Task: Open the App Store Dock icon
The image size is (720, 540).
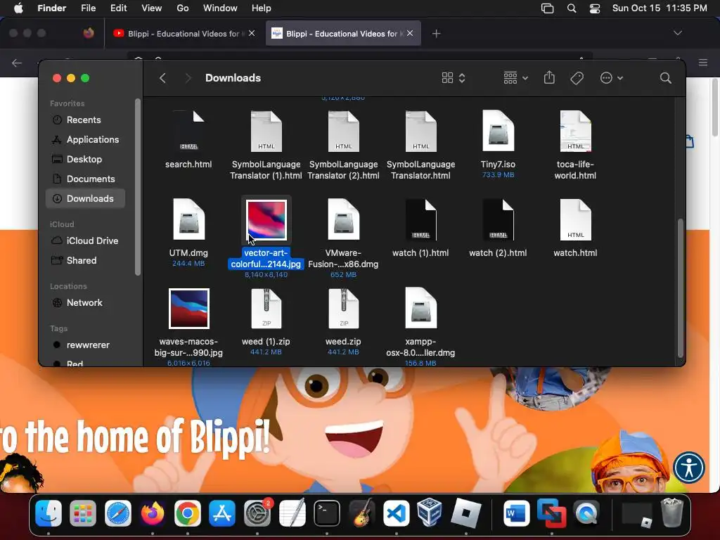Action: (x=222, y=513)
